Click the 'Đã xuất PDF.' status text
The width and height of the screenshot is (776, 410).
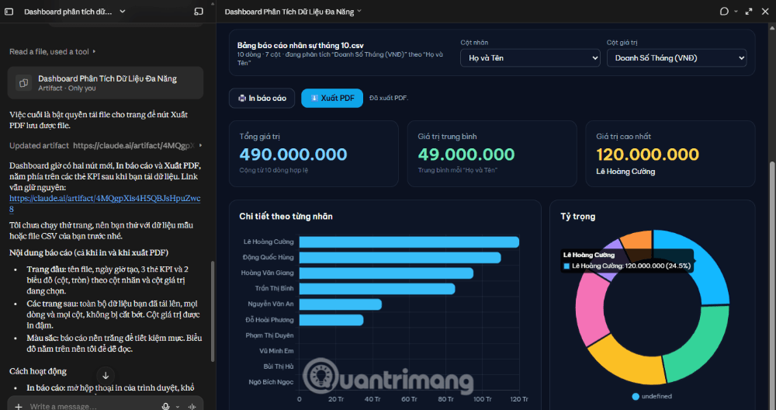(389, 98)
